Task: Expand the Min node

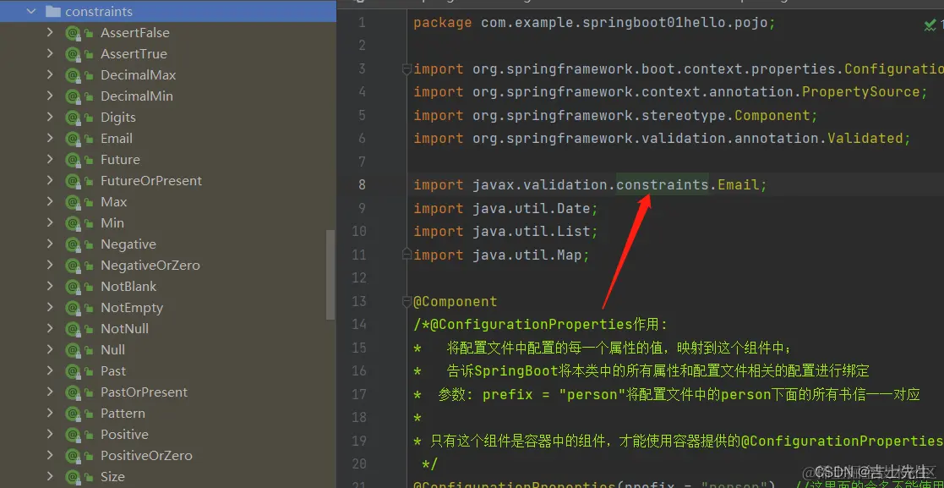Action: click(x=50, y=222)
